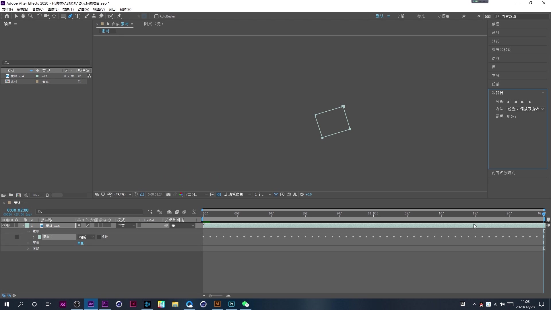
Task: Open the 效果(T) menu
Action: point(68,9)
